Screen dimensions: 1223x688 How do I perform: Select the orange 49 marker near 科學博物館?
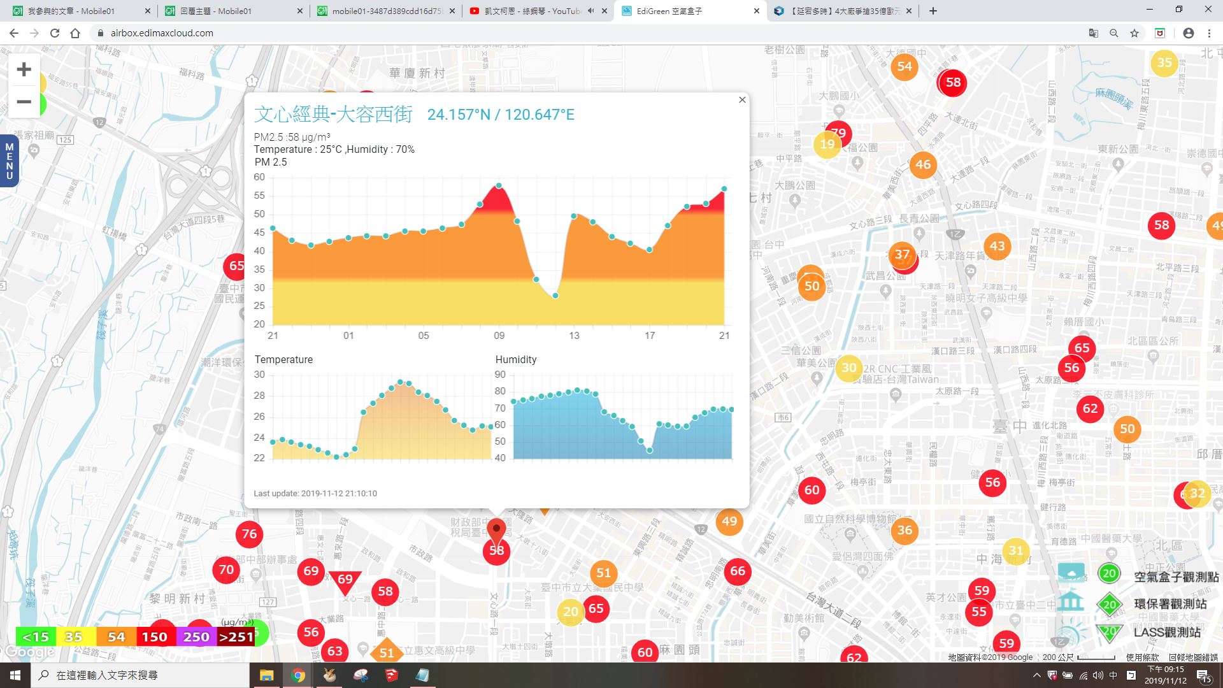[729, 521]
